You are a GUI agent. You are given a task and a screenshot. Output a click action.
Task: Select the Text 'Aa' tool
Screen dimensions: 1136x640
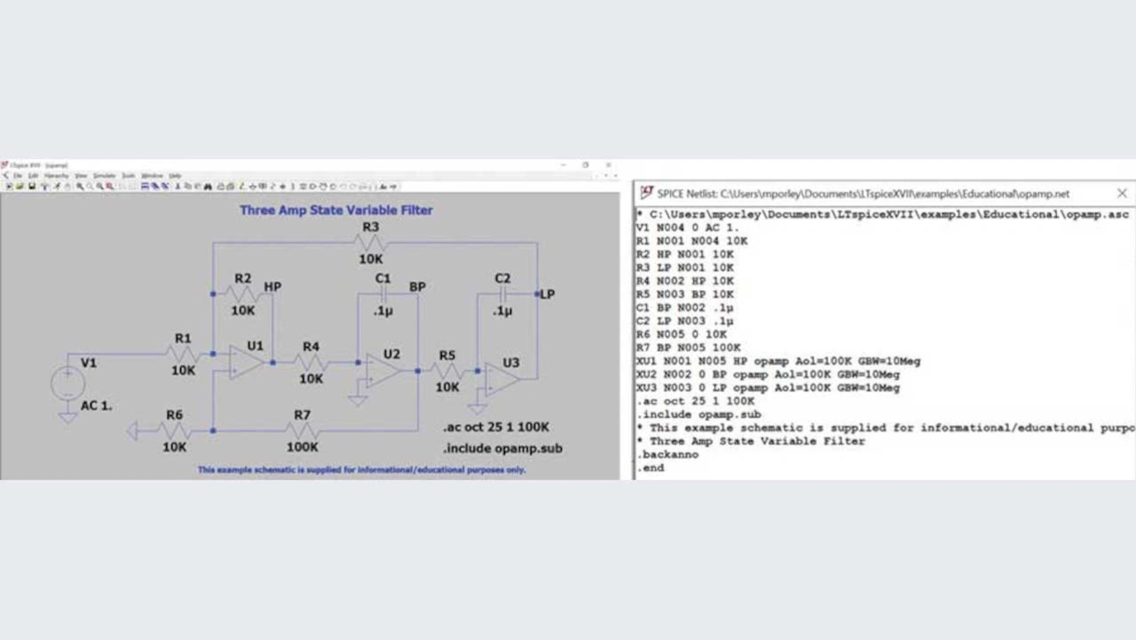click(x=383, y=186)
